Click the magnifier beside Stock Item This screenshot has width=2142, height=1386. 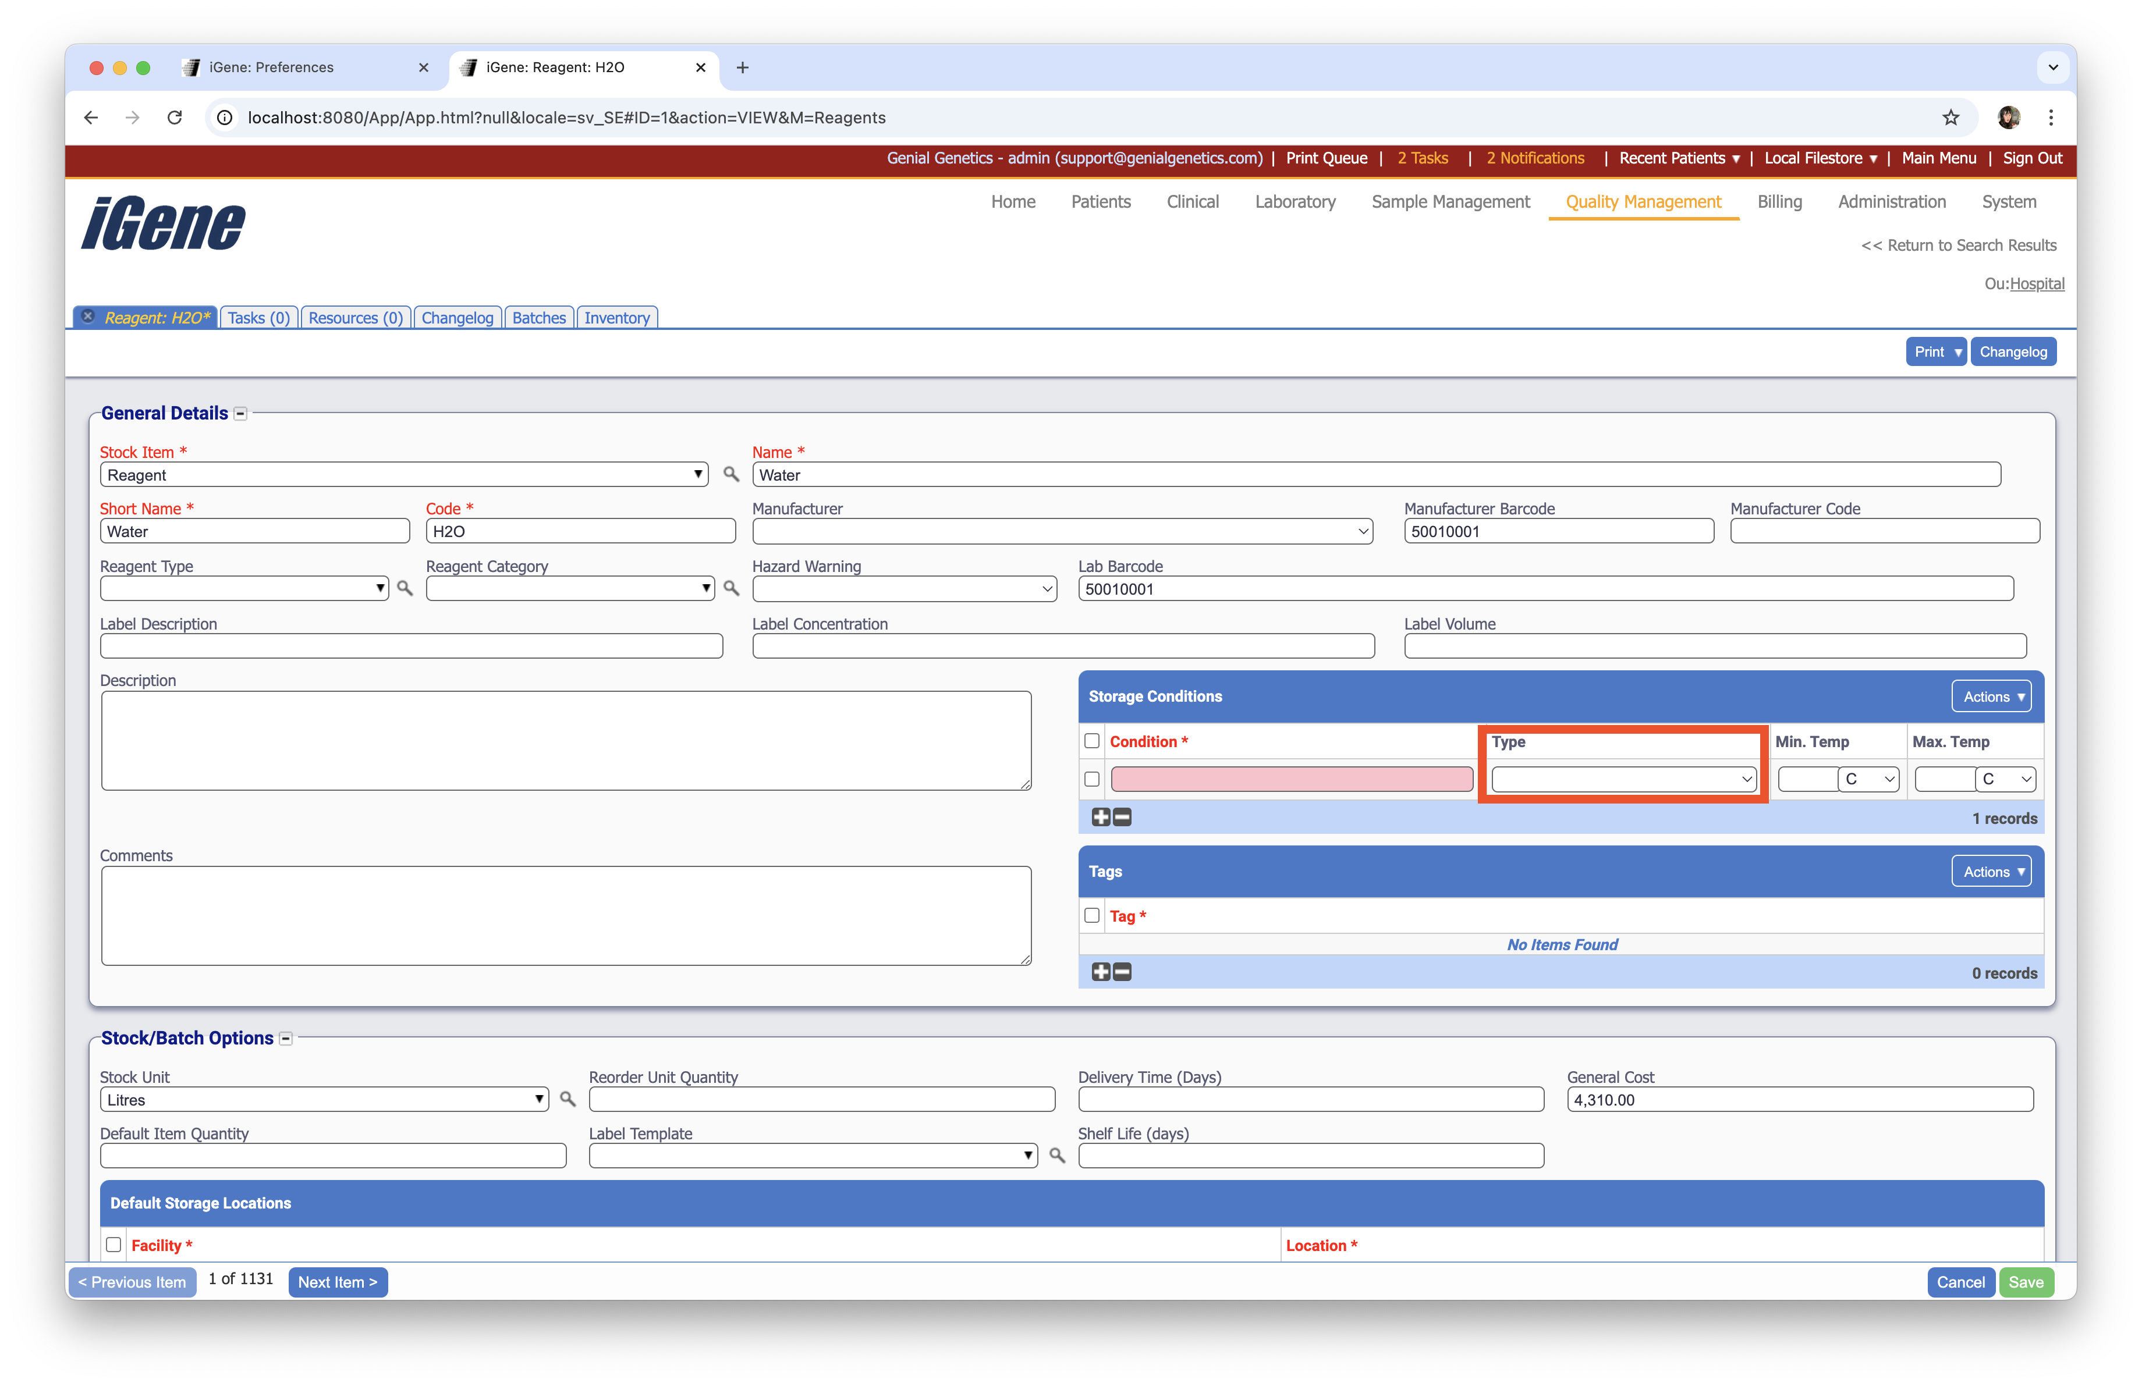pyautogui.click(x=731, y=474)
